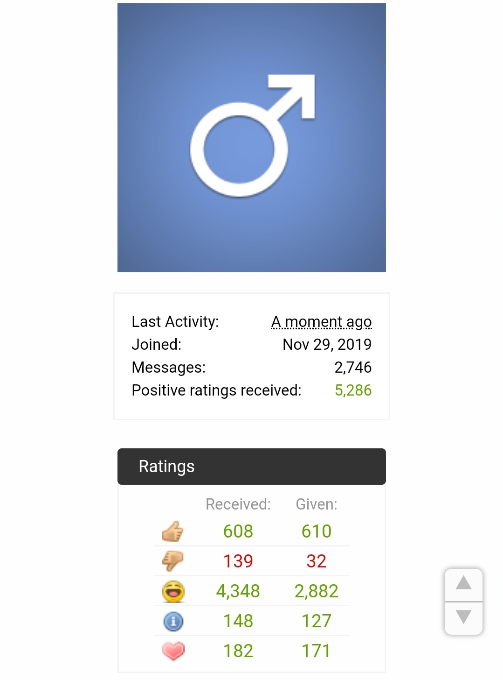
Task: Jump to bottom with the down arrow button
Action: (x=463, y=617)
